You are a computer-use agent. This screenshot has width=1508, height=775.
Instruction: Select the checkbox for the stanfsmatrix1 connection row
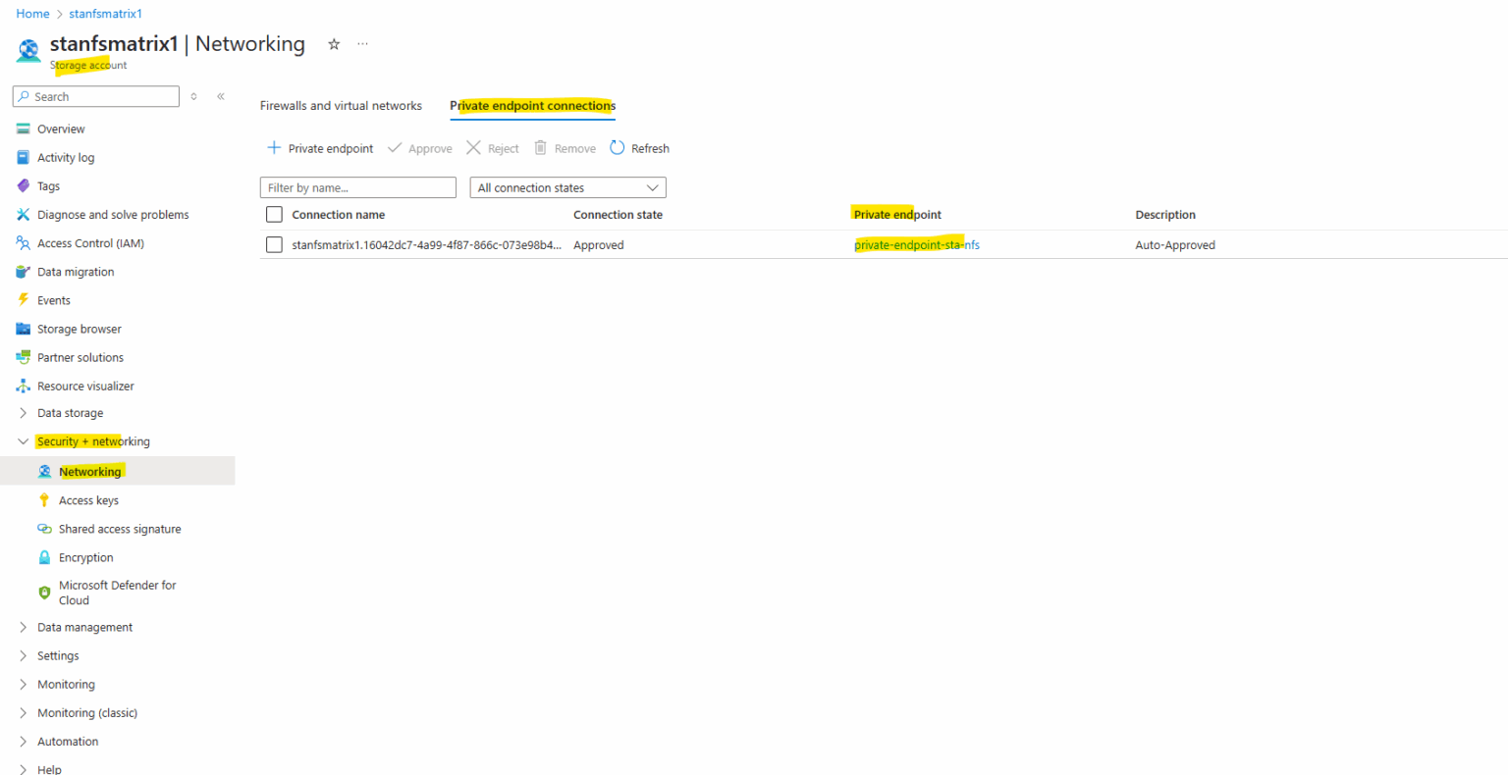point(274,244)
